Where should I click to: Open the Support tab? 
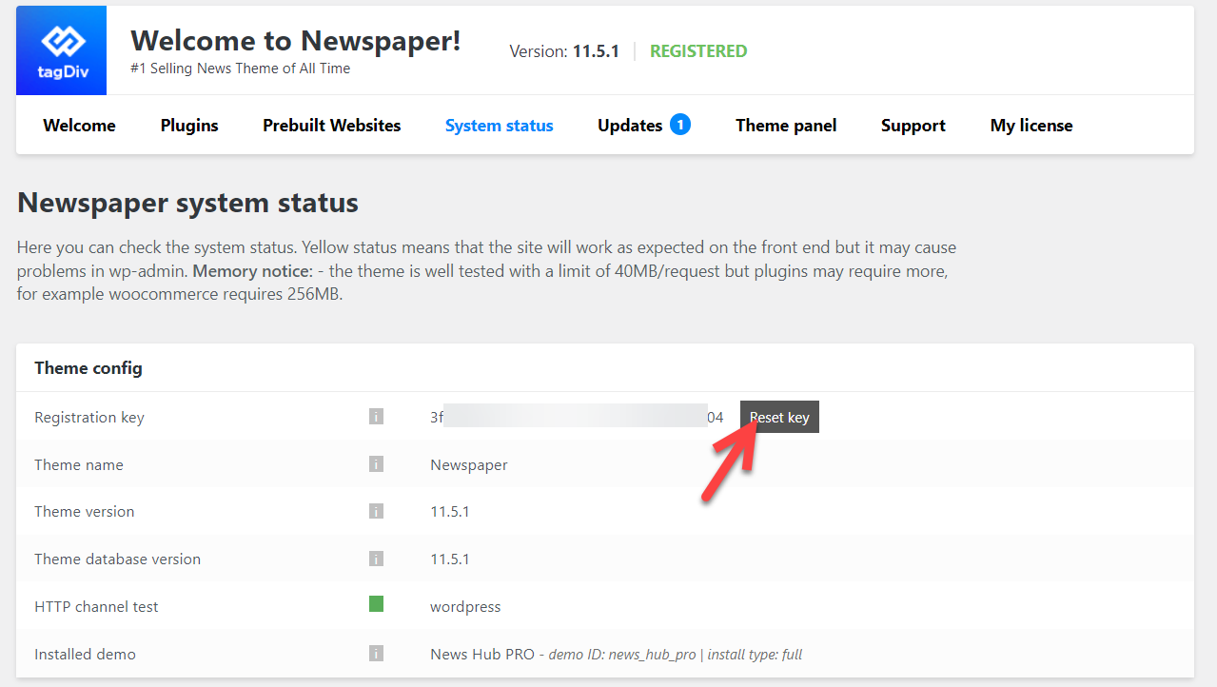point(913,126)
